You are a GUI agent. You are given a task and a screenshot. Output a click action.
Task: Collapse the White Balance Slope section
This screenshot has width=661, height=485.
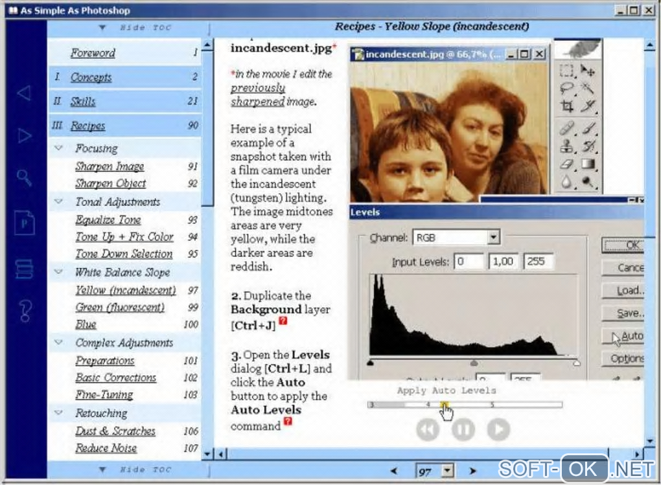(58, 272)
